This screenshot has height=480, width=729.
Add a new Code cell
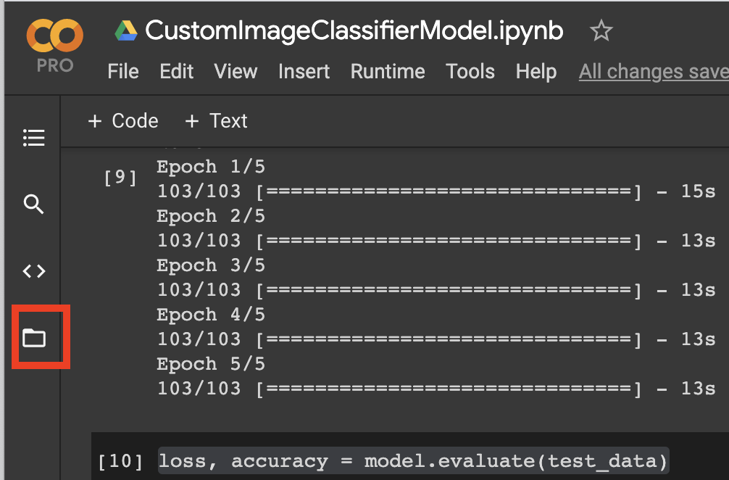tap(123, 121)
